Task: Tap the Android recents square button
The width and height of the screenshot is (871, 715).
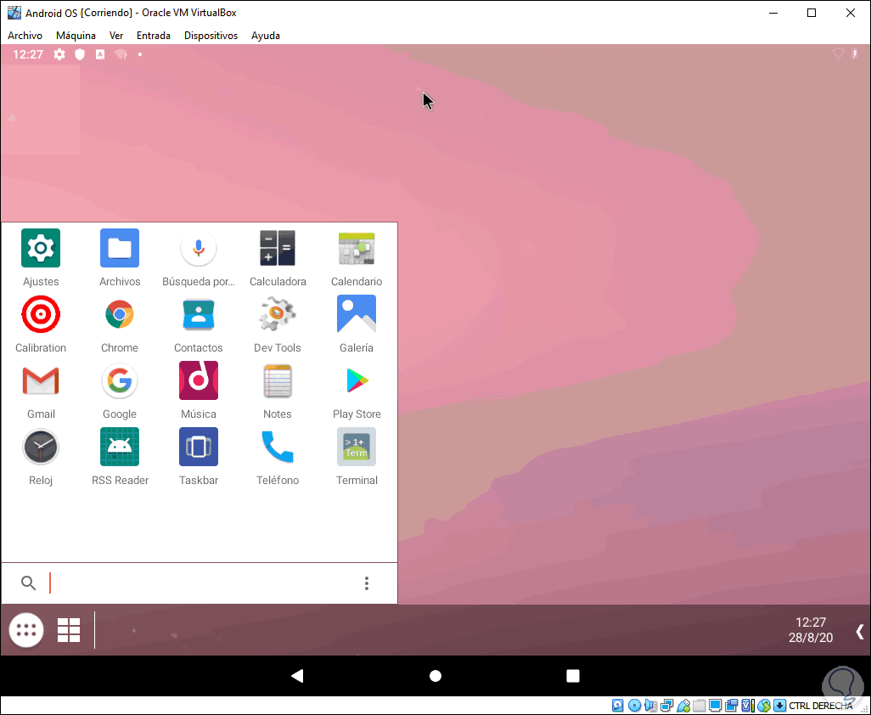Action: [x=573, y=676]
